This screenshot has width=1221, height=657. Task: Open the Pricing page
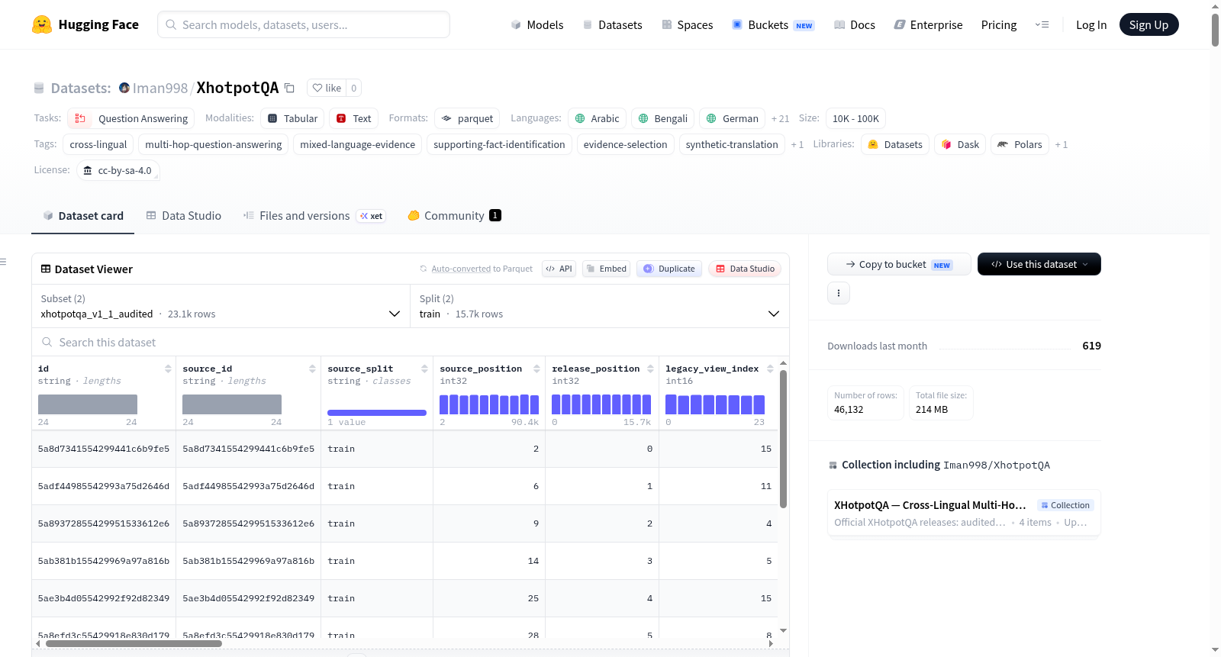click(x=999, y=24)
